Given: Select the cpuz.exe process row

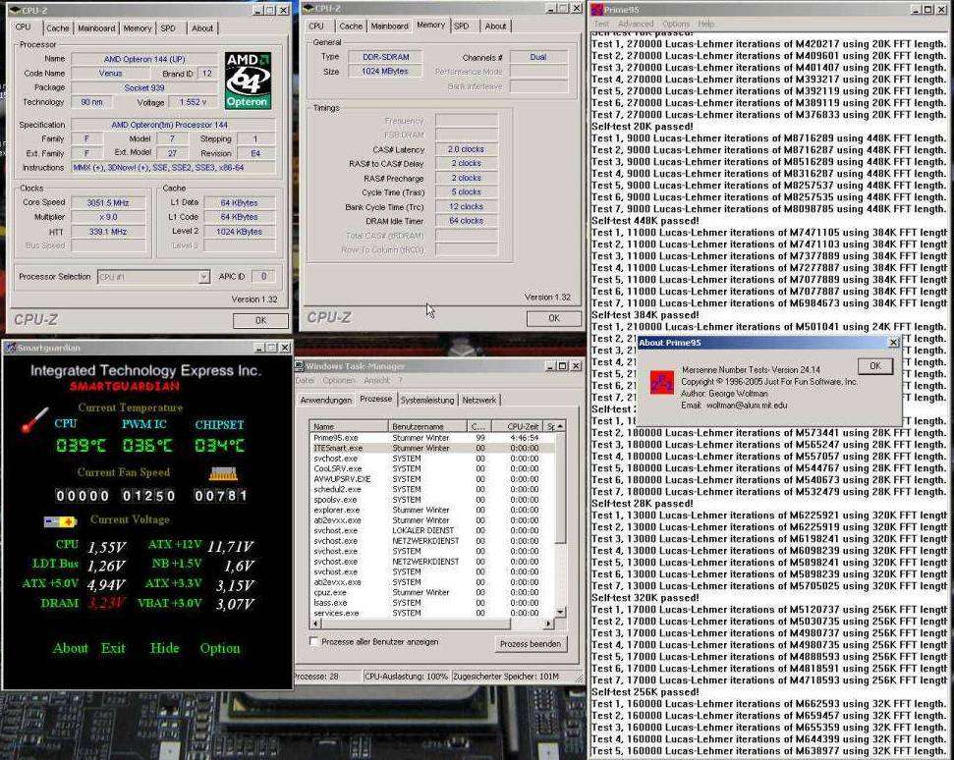Looking at the screenshot, I should tap(432, 592).
